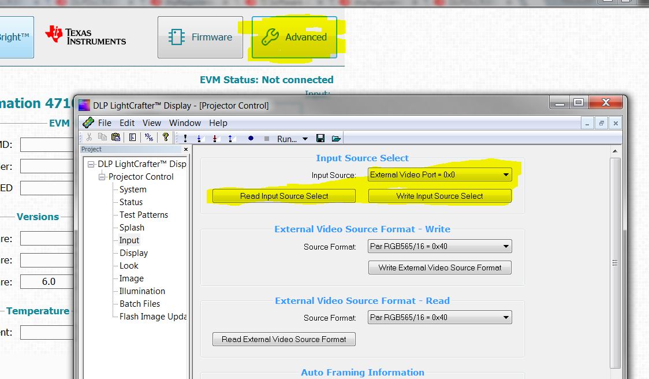
Task: Select Look in the project tree
Action: [129, 266]
